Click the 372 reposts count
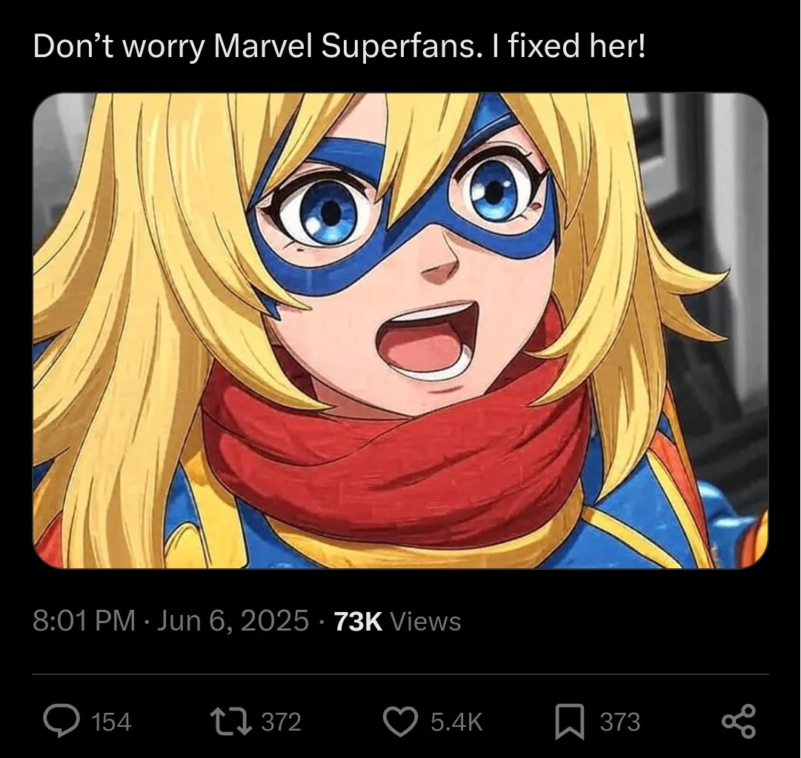 point(282,722)
